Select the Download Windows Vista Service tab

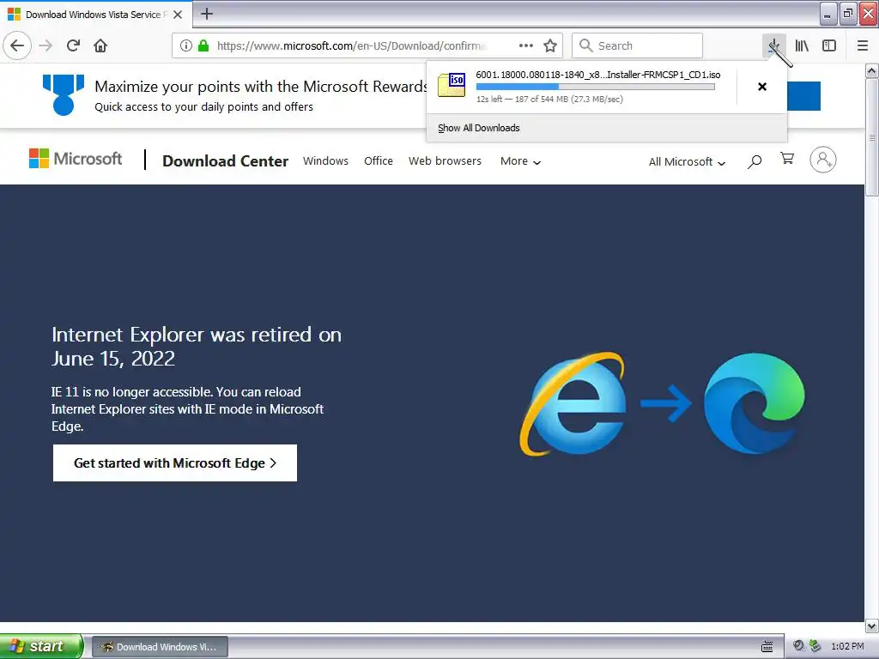pos(96,15)
